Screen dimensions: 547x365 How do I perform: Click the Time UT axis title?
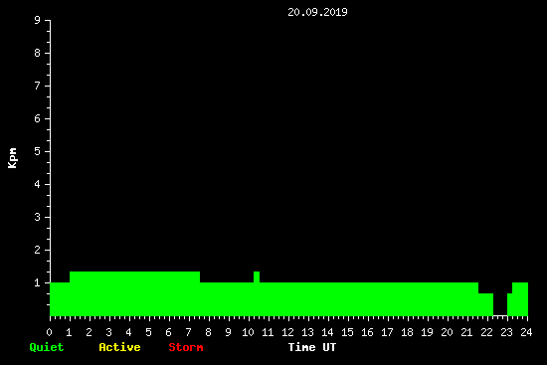[312, 347]
